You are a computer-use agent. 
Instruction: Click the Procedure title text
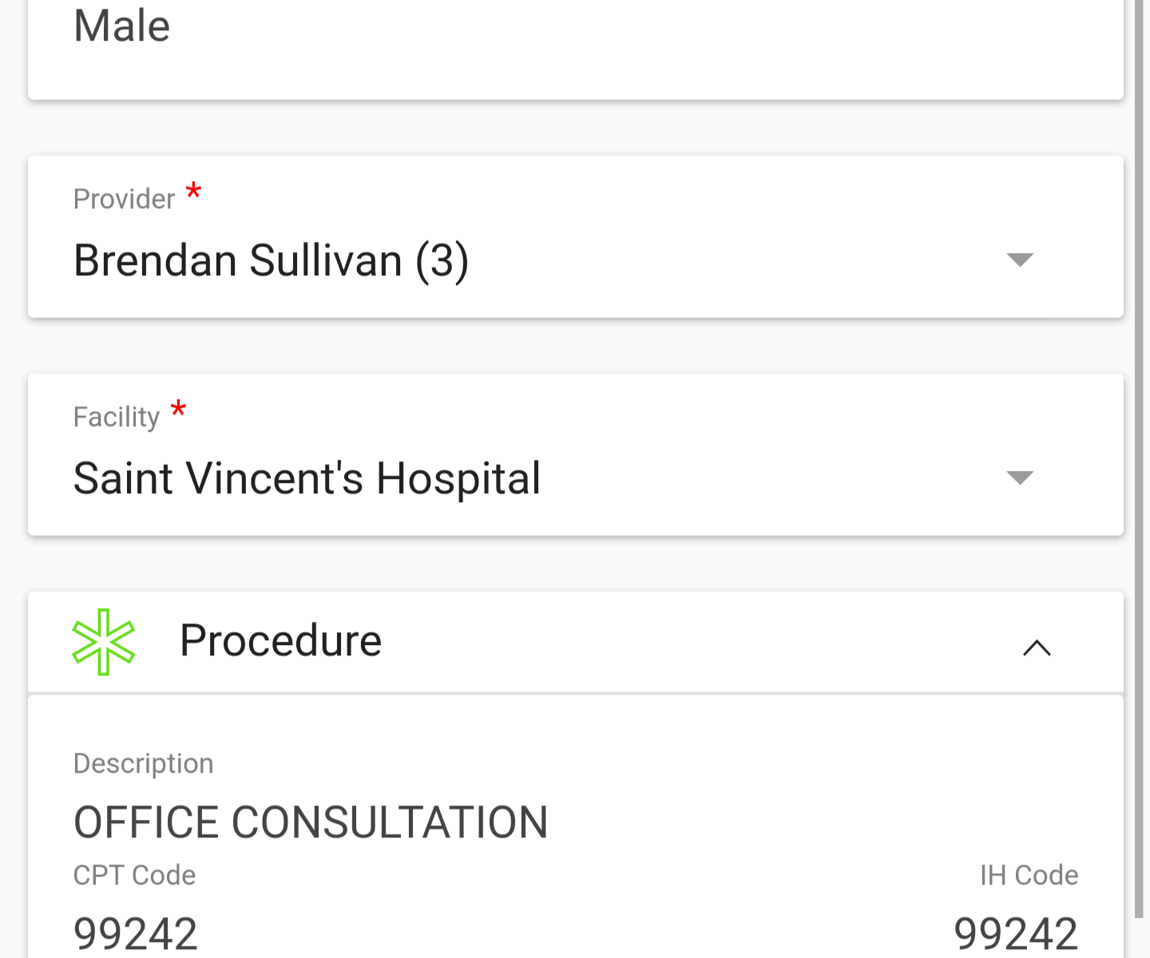(281, 641)
